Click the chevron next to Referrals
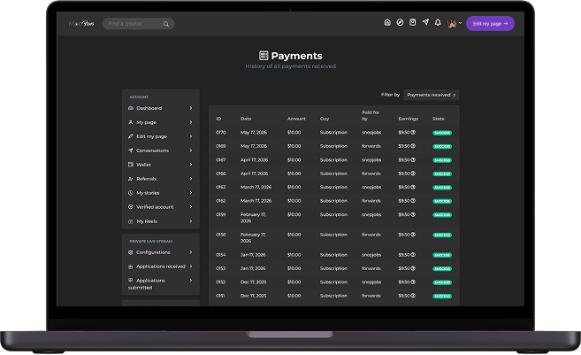581x355 pixels. [191, 179]
